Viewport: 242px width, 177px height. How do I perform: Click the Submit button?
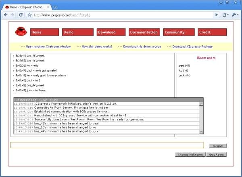click(x=218, y=146)
